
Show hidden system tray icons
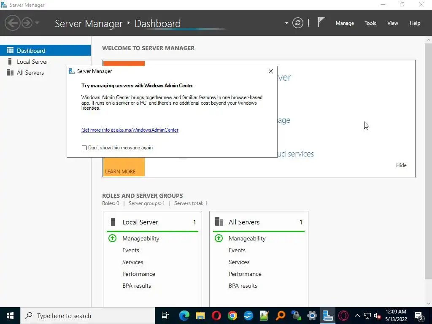click(x=357, y=316)
